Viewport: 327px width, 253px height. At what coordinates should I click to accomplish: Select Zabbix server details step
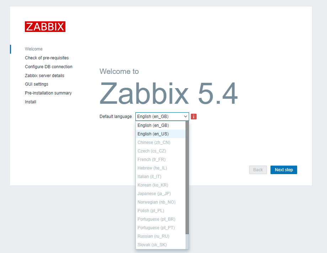(44, 76)
